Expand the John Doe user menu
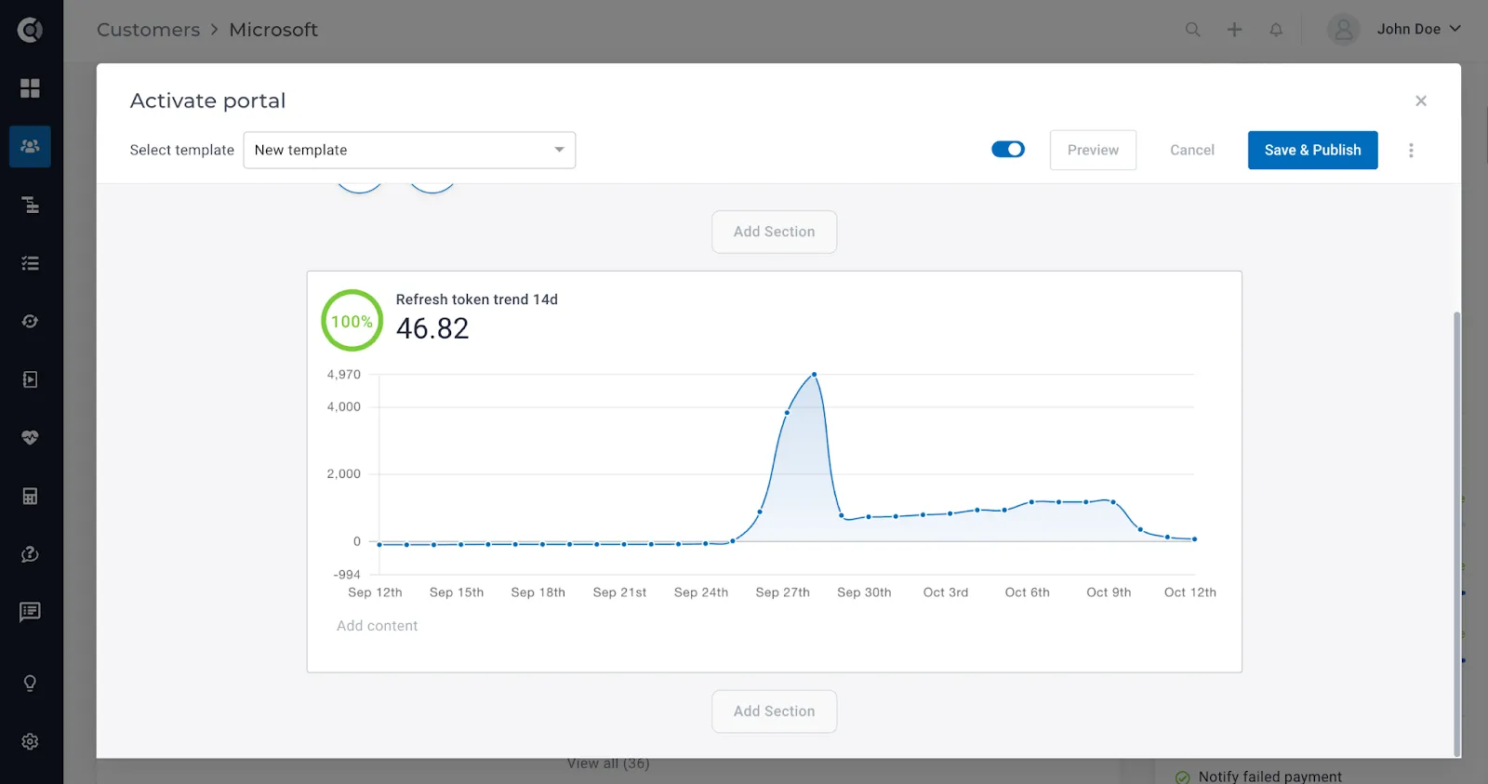This screenshot has width=1488, height=784. pyautogui.click(x=1418, y=29)
